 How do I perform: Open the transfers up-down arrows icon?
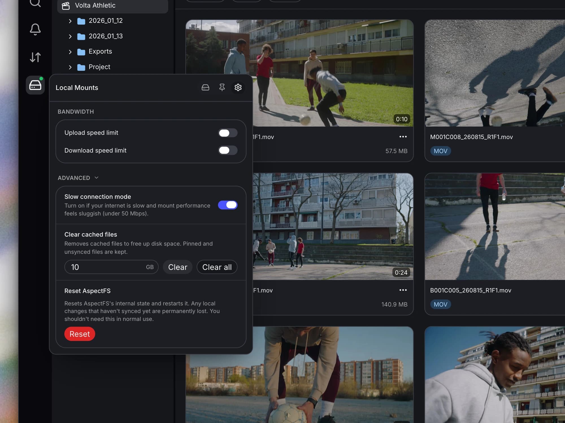[35, 57]
